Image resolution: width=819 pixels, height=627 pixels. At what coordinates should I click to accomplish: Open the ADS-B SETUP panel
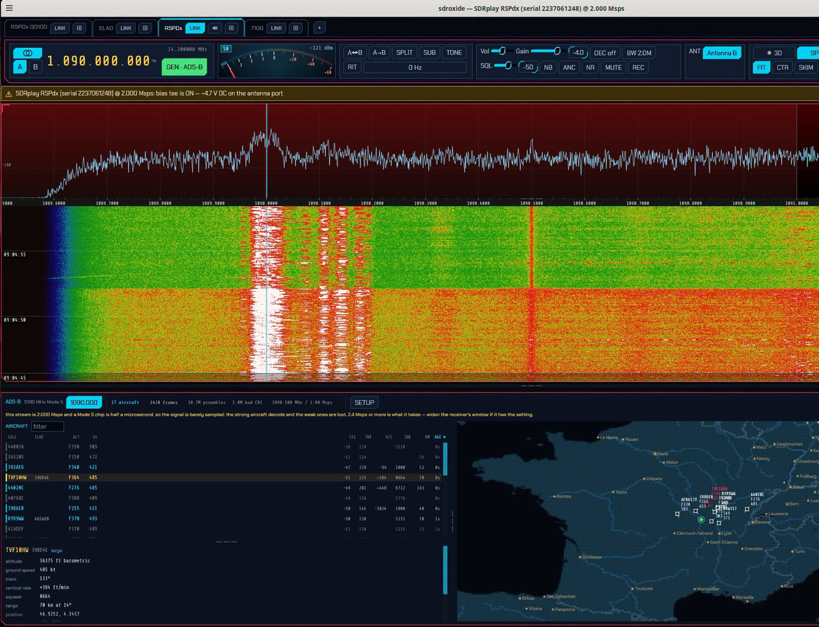point(364,402)
